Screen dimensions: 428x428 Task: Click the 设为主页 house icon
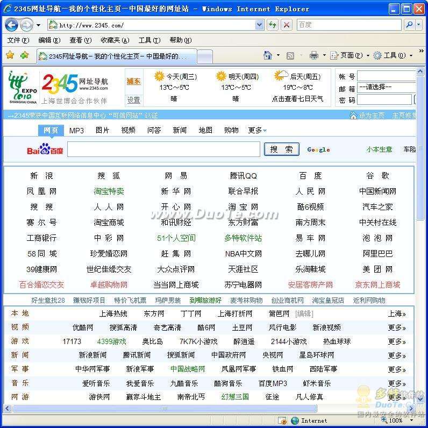pyautogui.click(x=353, y=116)
